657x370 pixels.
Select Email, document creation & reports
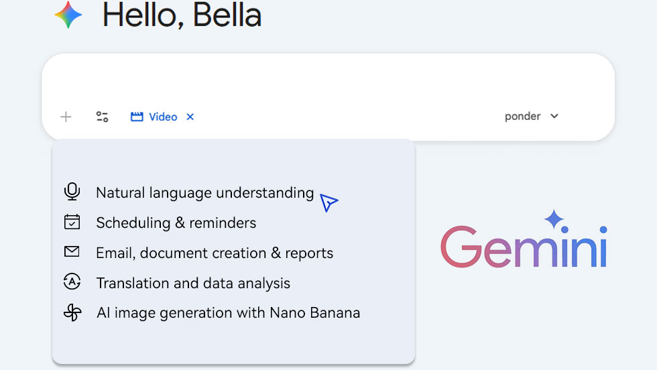click(215, 253)
